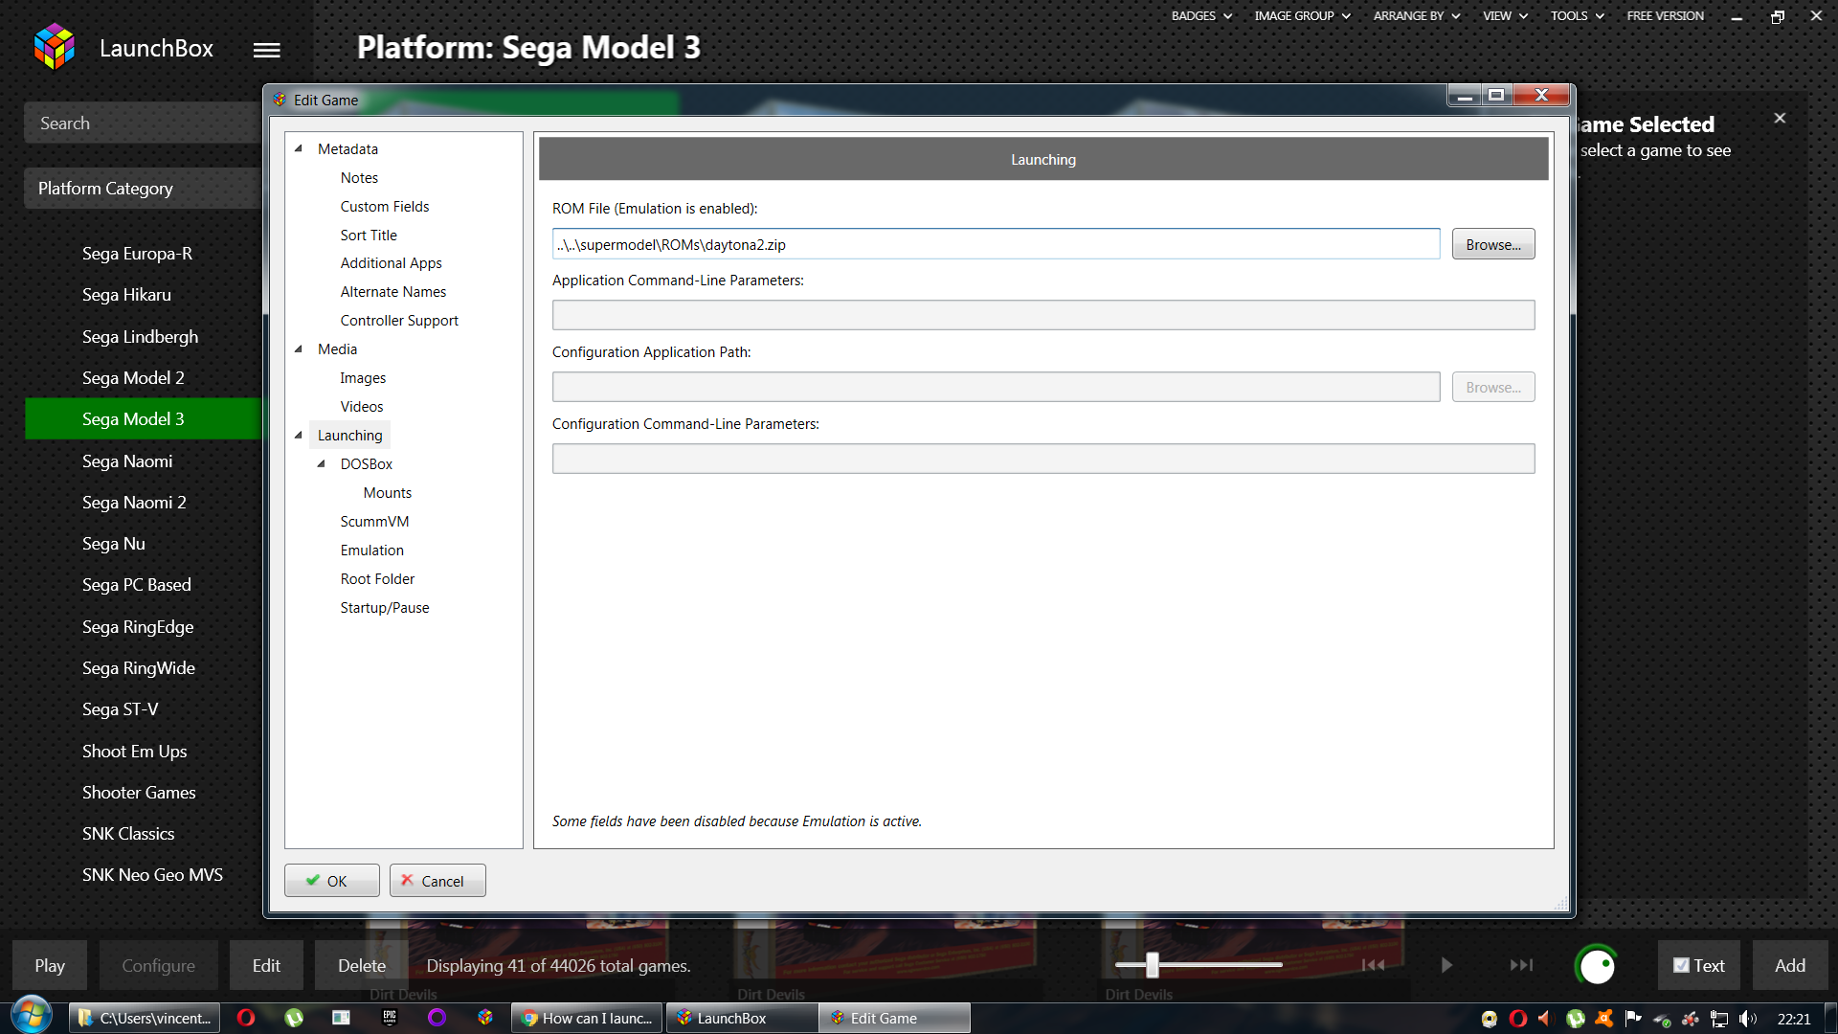Screen dimensions: 1838x1034
Task: Click the green checkmark OK button
Action: click(331, 881)
